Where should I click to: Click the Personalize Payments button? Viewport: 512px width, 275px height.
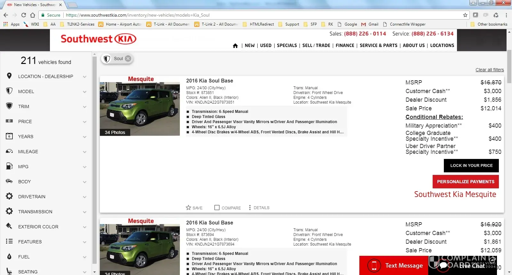pos(466,182)
